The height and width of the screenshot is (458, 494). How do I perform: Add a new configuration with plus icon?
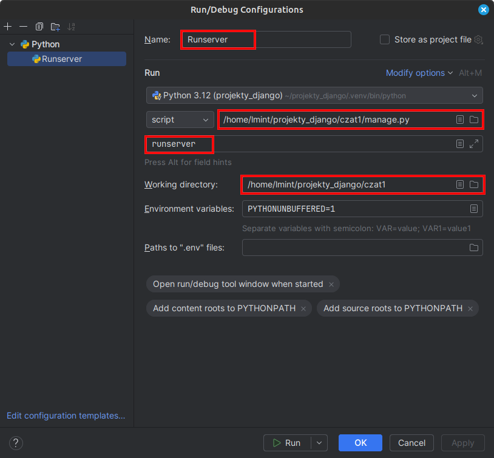[x=8, y=27]
